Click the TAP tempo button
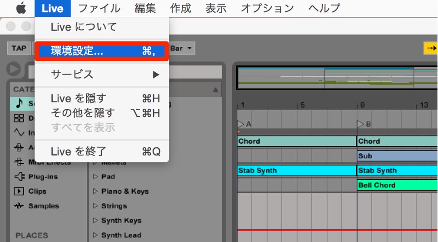This screenshot has height=242, width=438. tap(19, 48)
